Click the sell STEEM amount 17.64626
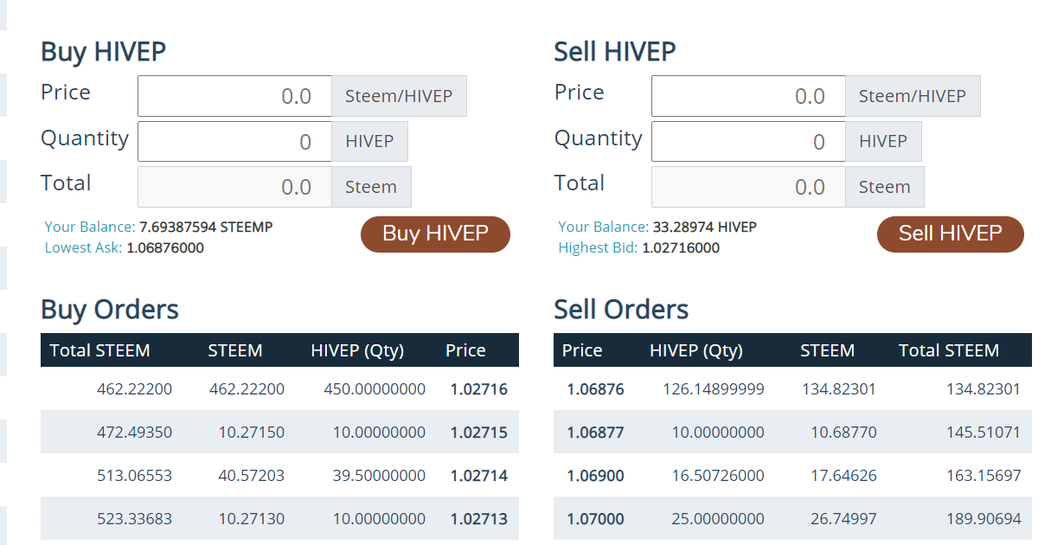Screen dimensions: 1051x545 point(843,476)
